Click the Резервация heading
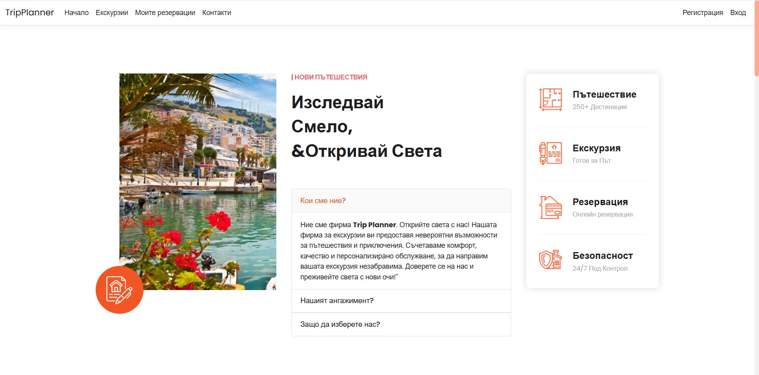 (x=600, y=202)
